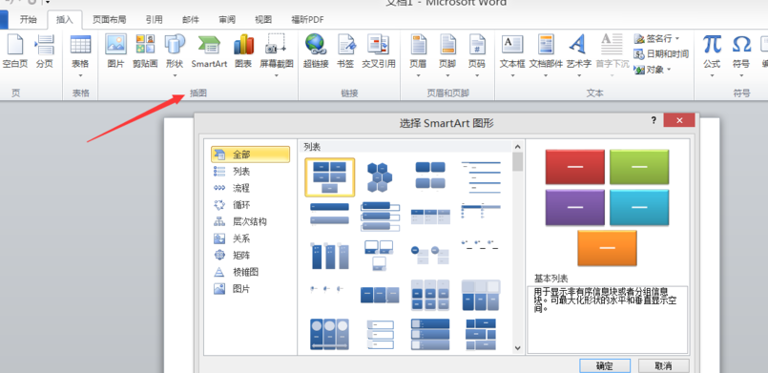Insert a hyperlink (超链接)
768x373 pixels.
pyautogui.click(x=316, y=52)
